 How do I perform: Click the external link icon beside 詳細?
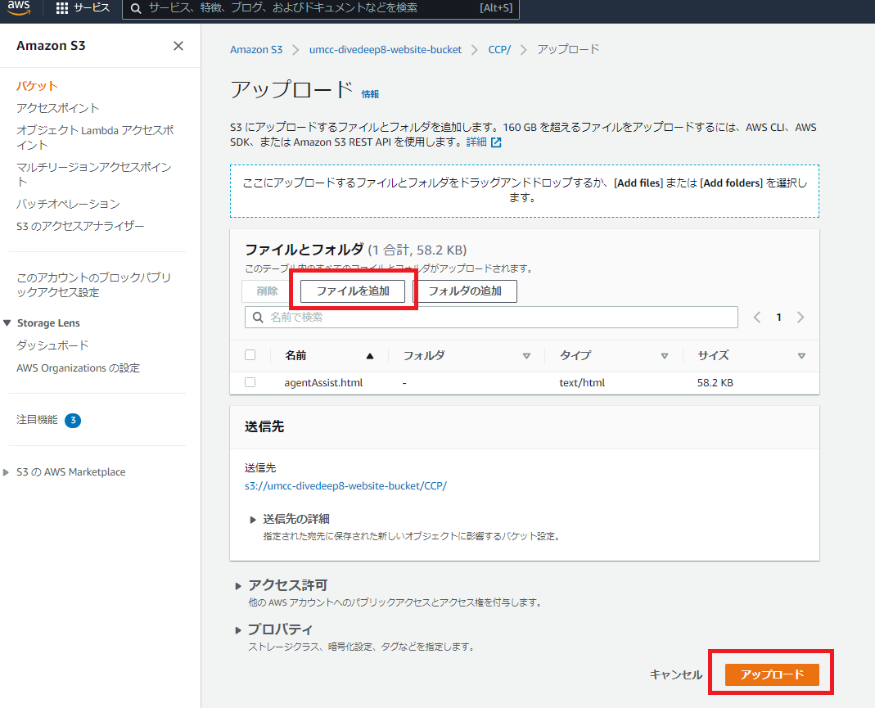coord(496,142)
